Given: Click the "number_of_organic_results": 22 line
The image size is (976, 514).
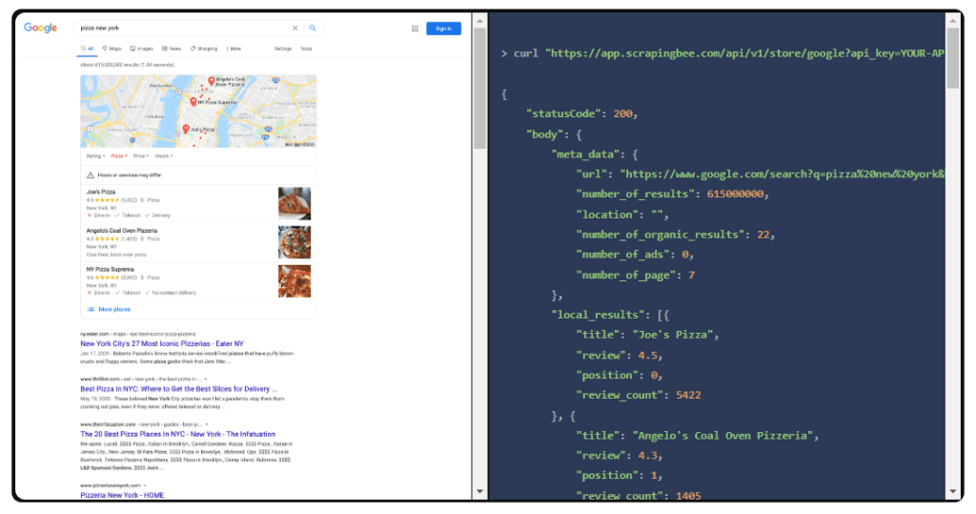Looking at the screenshot, I should tap(676, 235).
